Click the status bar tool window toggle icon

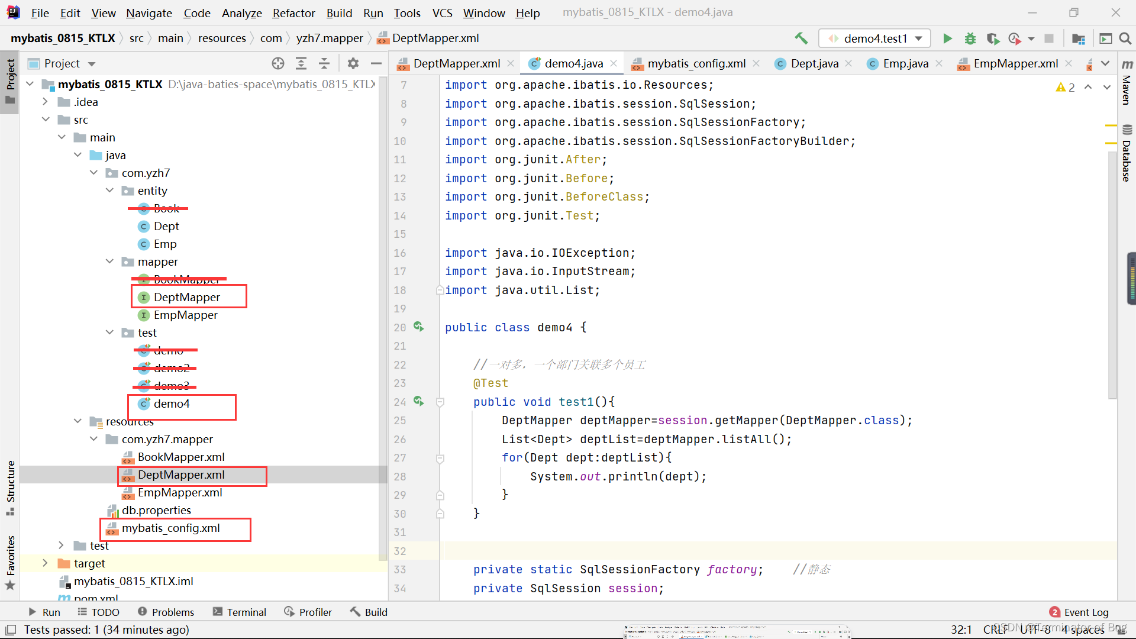[x=11, y=630]
